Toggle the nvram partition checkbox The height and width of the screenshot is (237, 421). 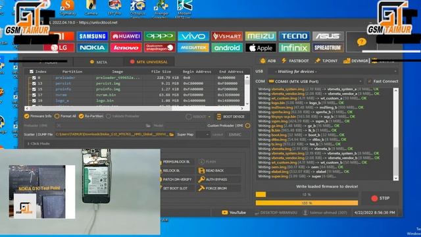(x=34, y=95)
